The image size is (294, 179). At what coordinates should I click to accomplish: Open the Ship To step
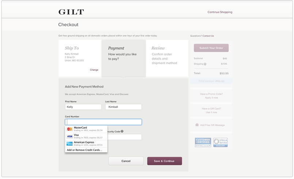click(x=80, y=58)
